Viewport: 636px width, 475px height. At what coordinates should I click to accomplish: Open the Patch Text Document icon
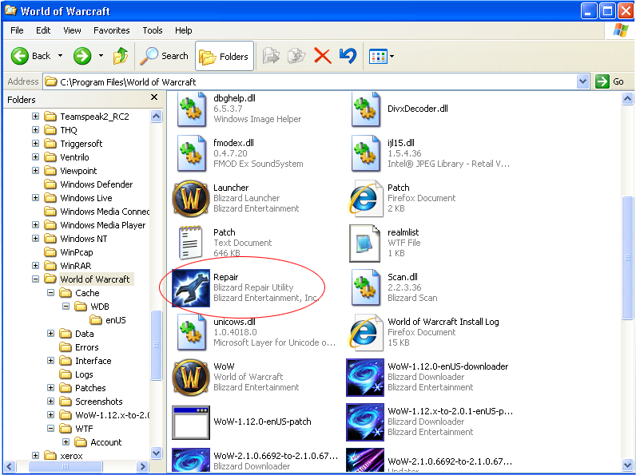coord(191,243)
